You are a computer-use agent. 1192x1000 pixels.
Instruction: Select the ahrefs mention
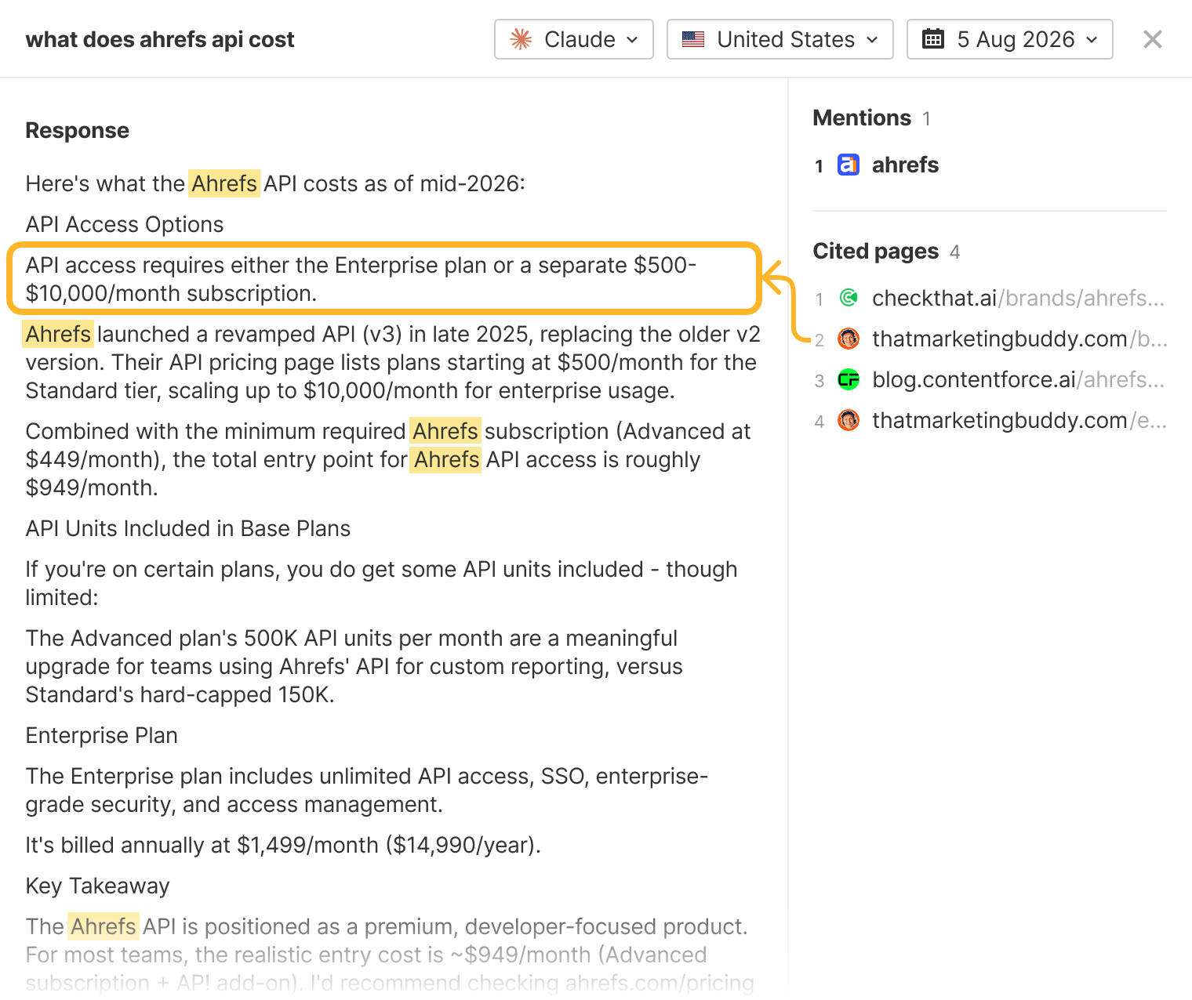tap(905, 165)
